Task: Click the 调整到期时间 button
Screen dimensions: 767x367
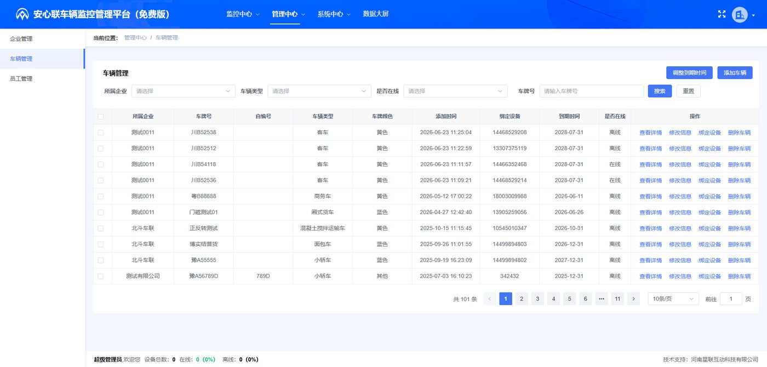Action: click(689, 72)
